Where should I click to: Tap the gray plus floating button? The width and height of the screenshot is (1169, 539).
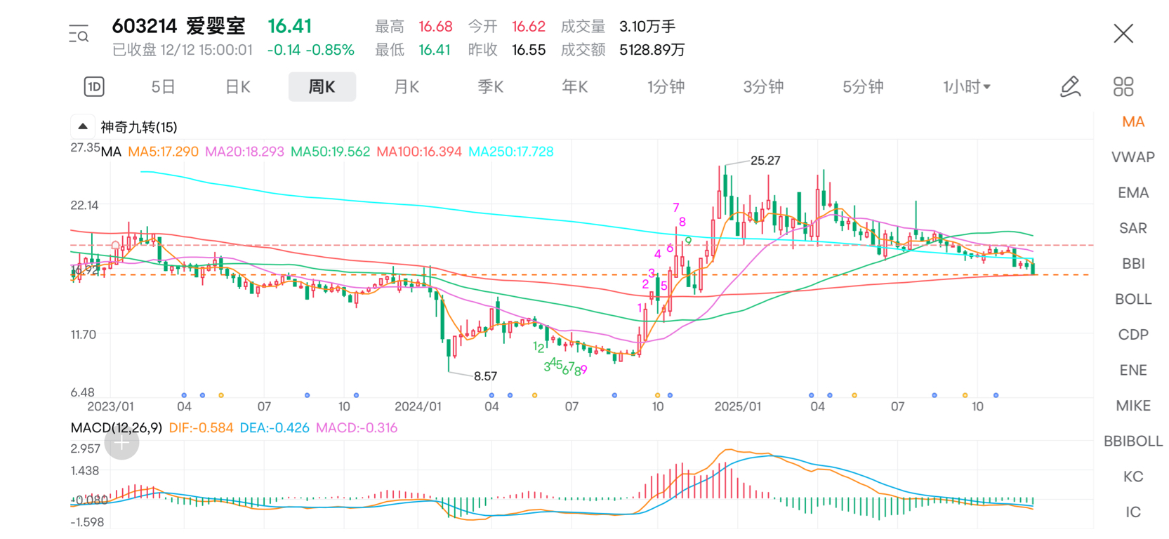click(x=121, y=442)
